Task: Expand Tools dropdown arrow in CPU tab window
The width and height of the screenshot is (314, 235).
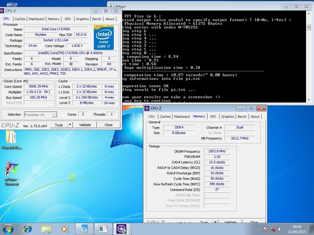Action: tap(70, 125)
